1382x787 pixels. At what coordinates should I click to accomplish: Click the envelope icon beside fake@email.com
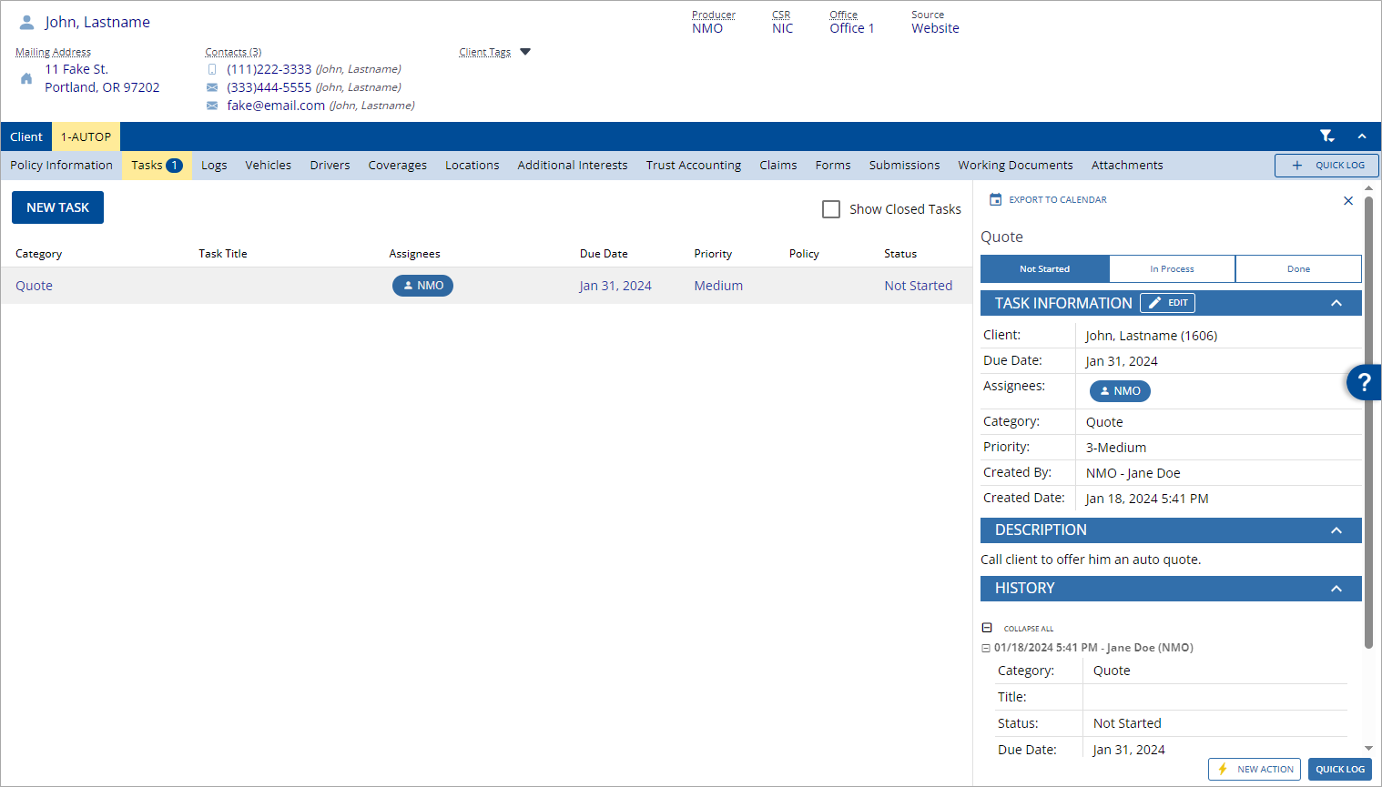[212, 105]
